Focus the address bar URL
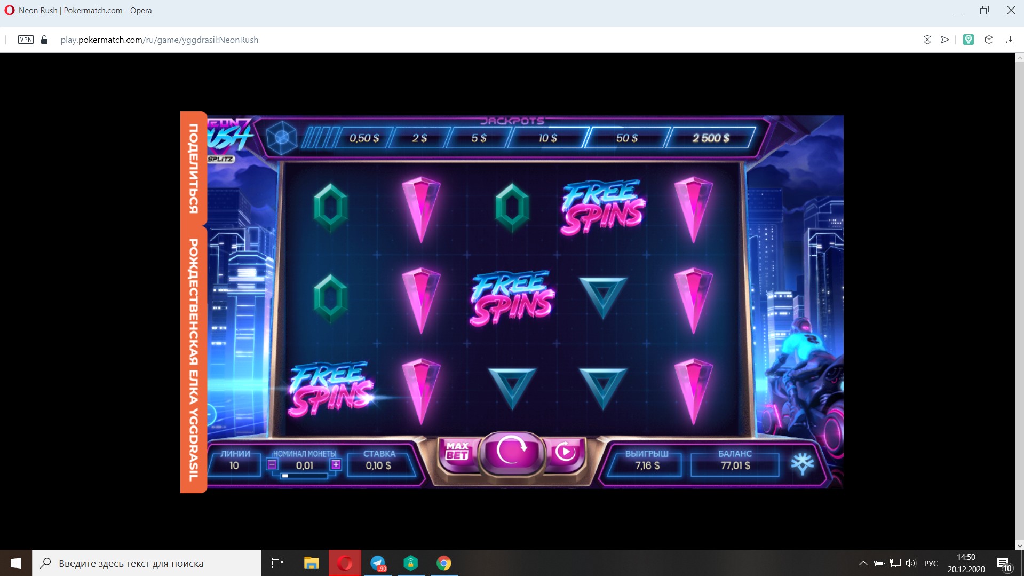 [x=159, y=40]
